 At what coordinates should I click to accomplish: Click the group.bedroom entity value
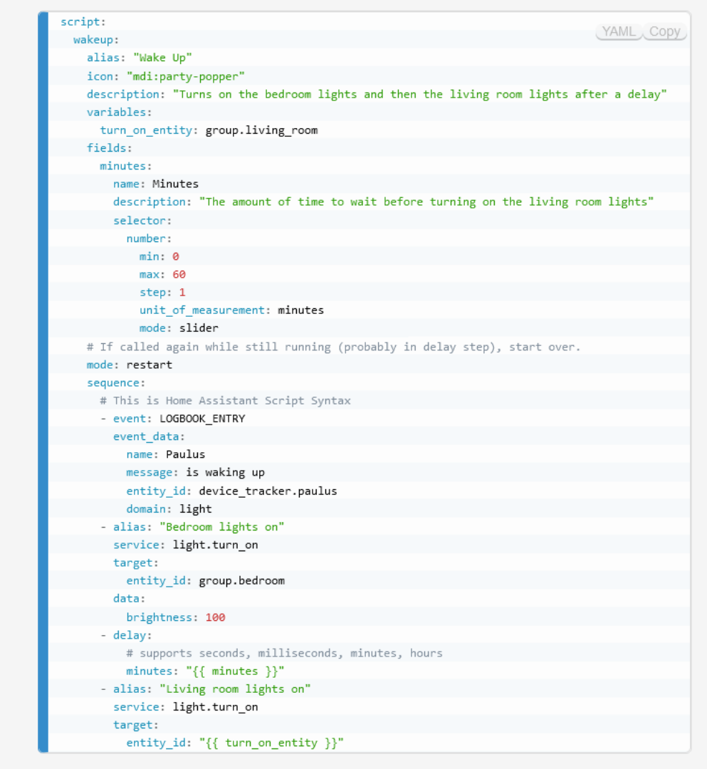[241, 580]
